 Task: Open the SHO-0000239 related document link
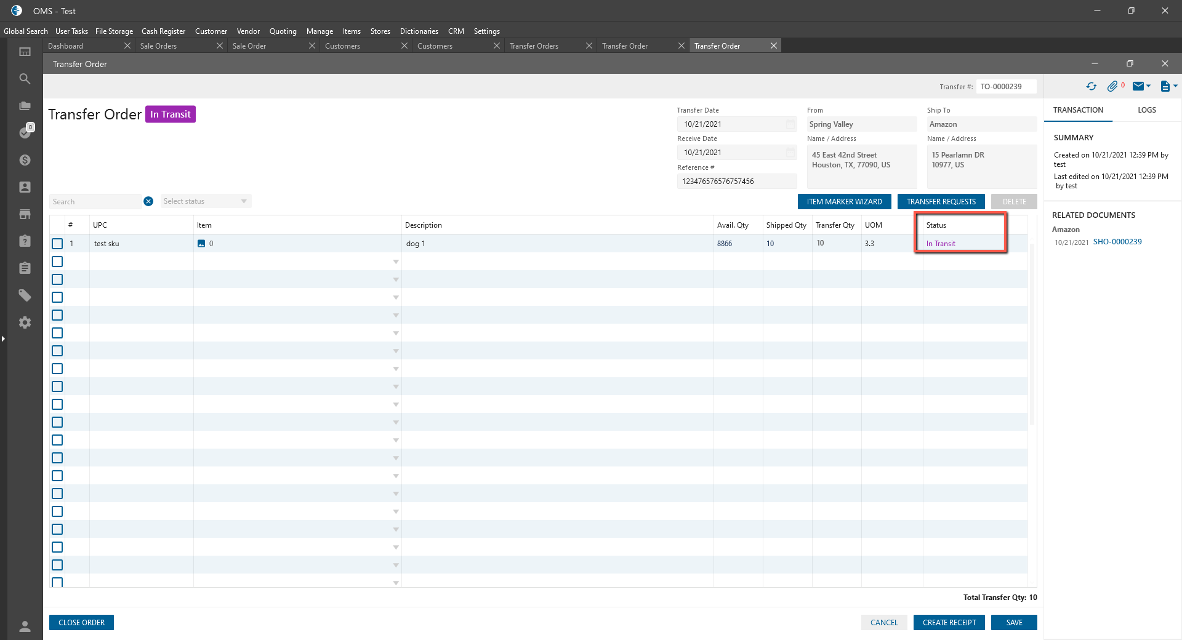1117,242
